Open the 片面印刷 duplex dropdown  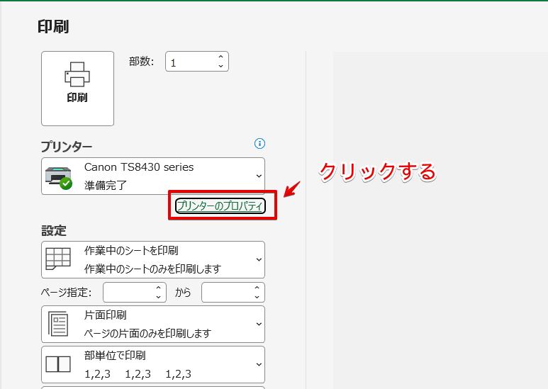[x=153, y=324]
